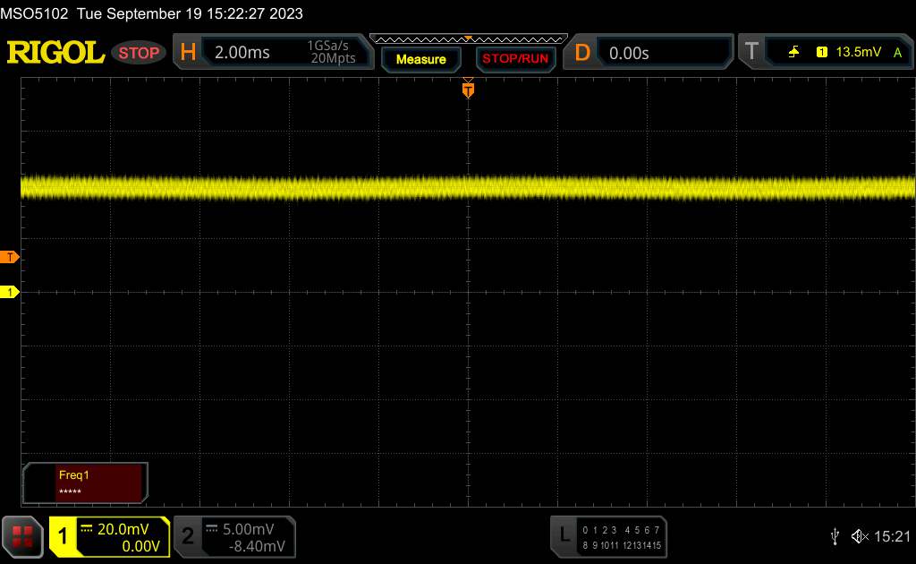916x564 pixels.
Task: Toggle channel 1 via its yellow label
Action: (64, 536)
